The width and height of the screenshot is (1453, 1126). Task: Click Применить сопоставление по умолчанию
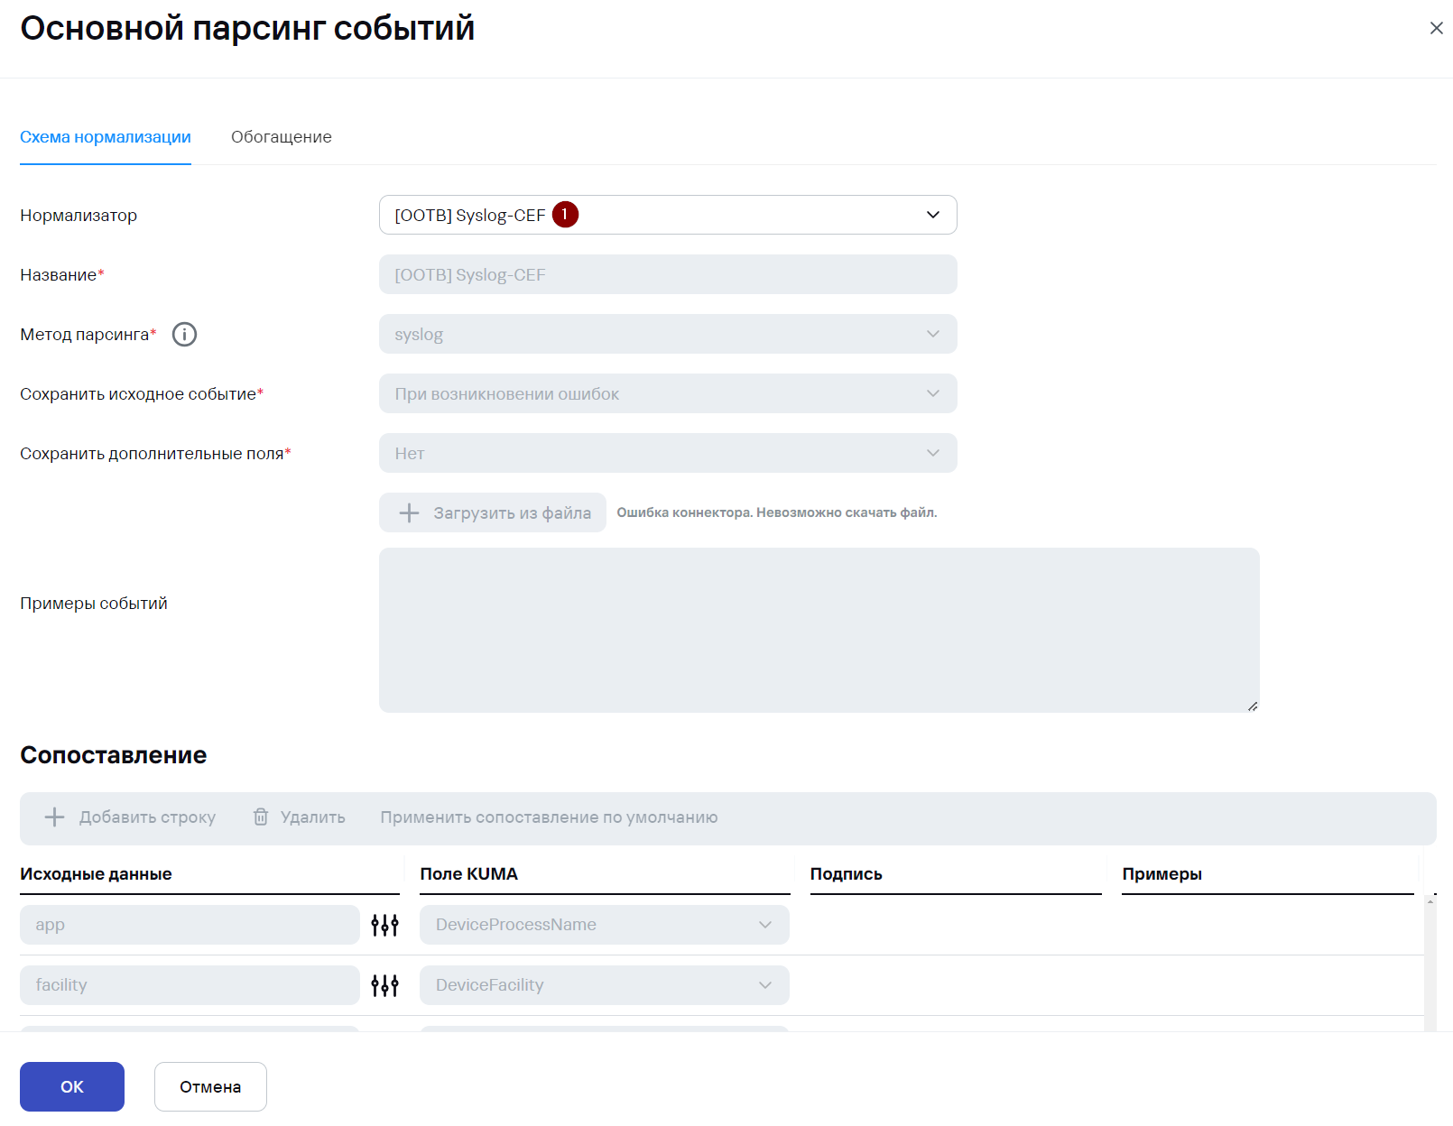[549, 817]
